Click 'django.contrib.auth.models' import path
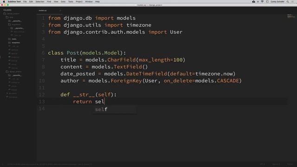 (104, 32)
